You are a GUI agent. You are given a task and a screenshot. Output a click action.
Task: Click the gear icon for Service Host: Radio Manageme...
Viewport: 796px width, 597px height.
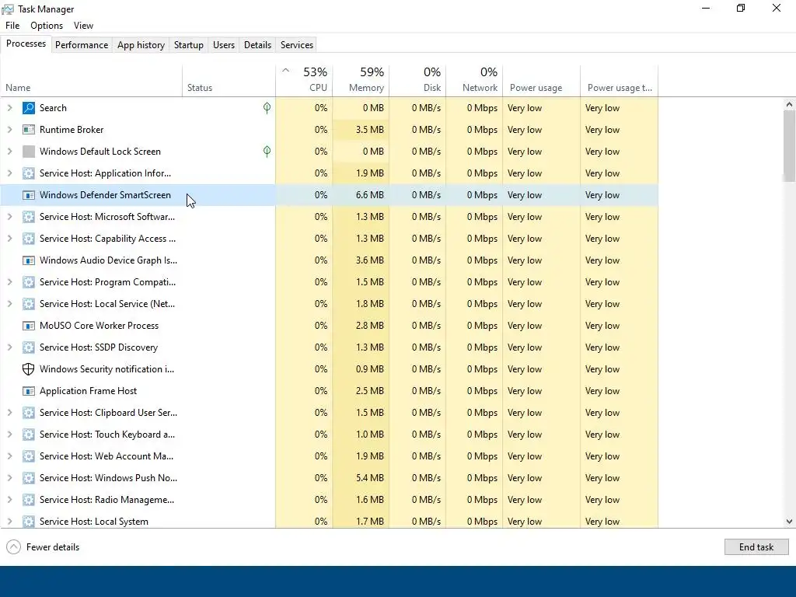[29, 500]
